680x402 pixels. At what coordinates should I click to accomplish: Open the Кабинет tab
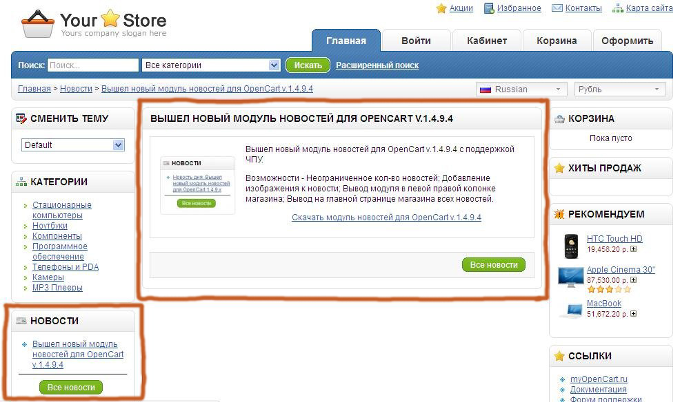click(x=486, y=41)
